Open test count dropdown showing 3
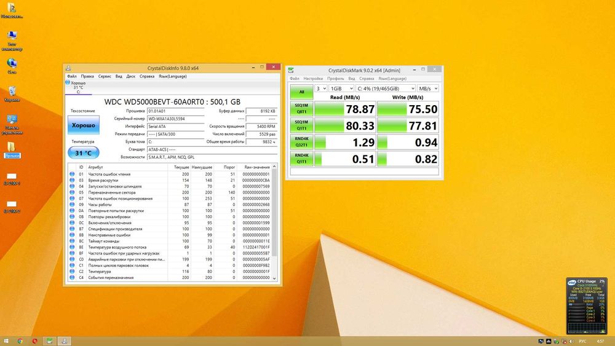Image resolution: width=615 pixels, height=346 pixels. pos(321,88)
